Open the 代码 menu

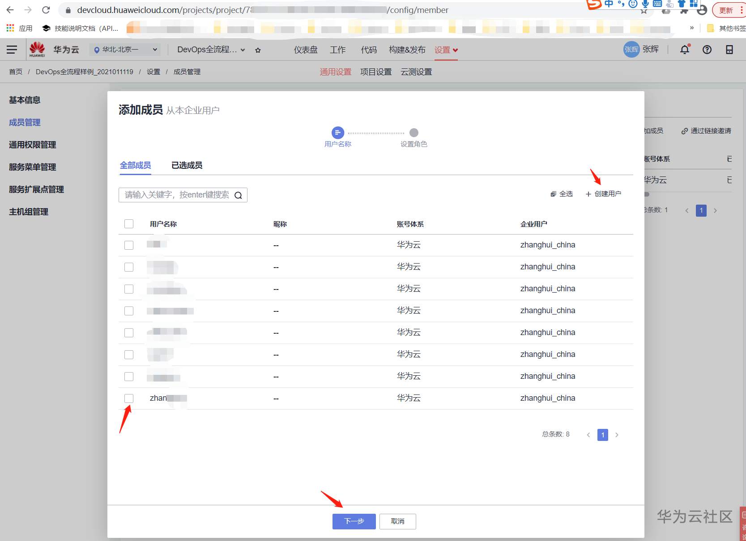click(x=369, y=50)
